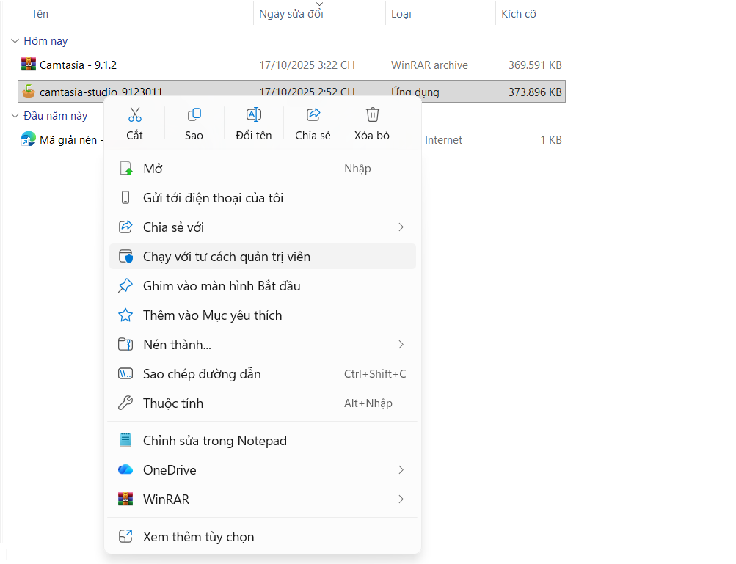Sort by the Tên column header

pyautogui.click(x=40, y=14)
